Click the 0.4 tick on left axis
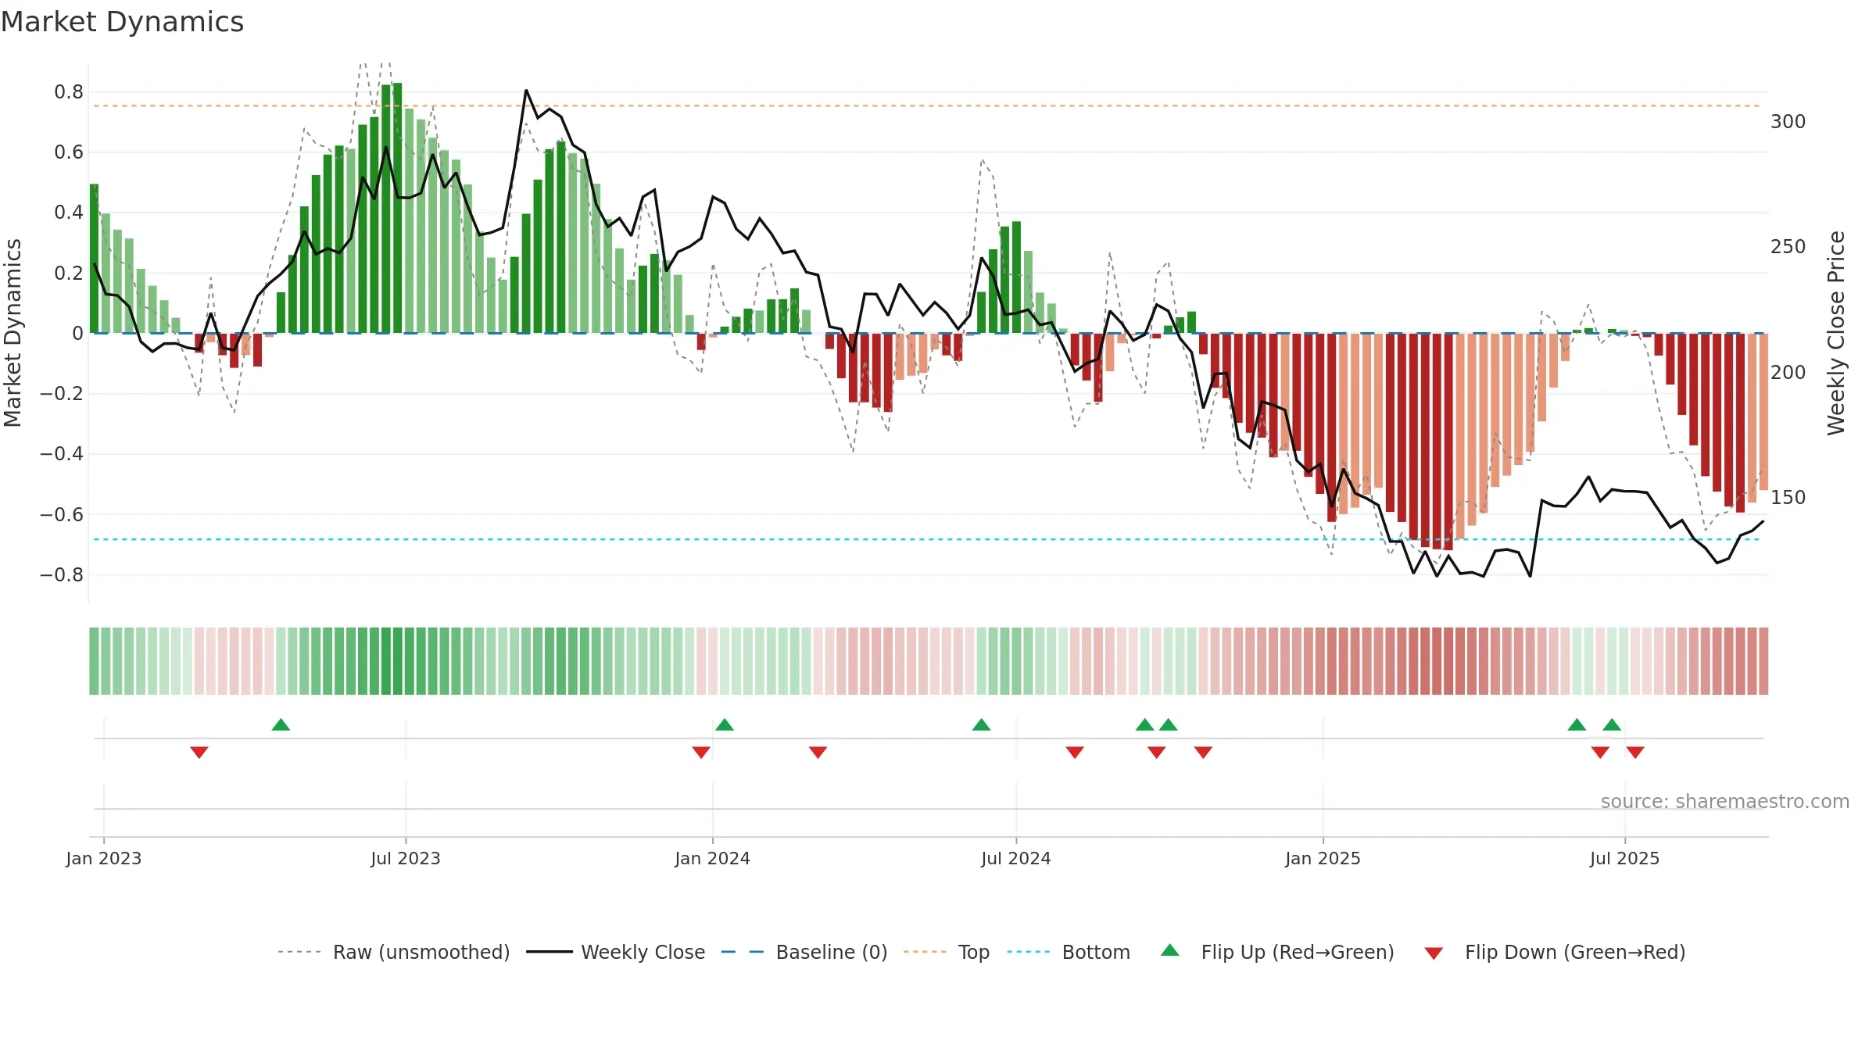This screenshot has width=1876, height=1055. [x=69, y=213]
